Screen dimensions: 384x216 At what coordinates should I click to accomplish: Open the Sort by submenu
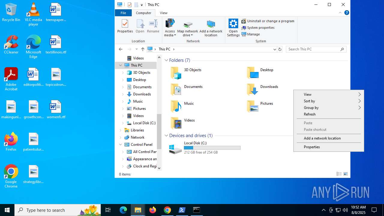pos(328,101)
